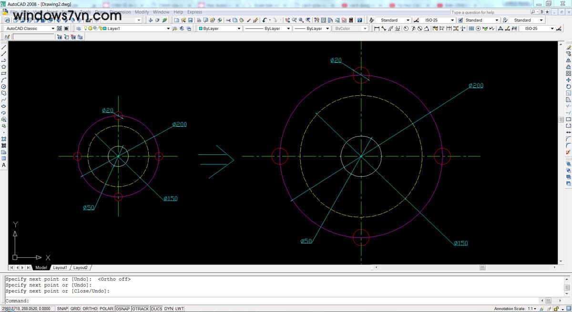The image size is (572, 312).
Task: Switch to the Layout2 tab
Action: [x=81, y=268]
